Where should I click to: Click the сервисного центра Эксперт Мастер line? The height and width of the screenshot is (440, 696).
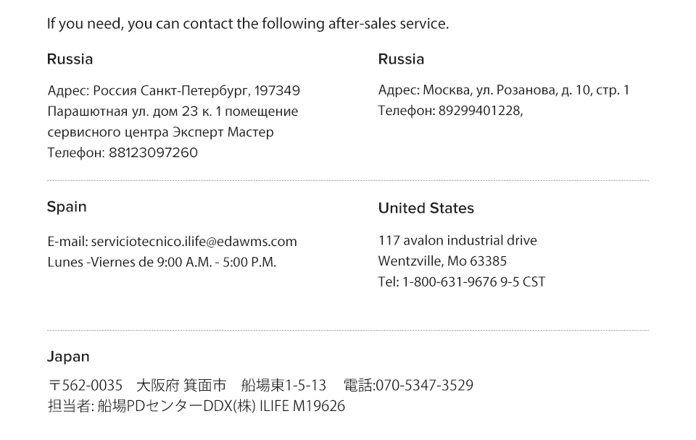point(160,132)
